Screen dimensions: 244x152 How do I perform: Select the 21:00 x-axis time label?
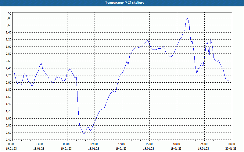(x=204, y=144)
